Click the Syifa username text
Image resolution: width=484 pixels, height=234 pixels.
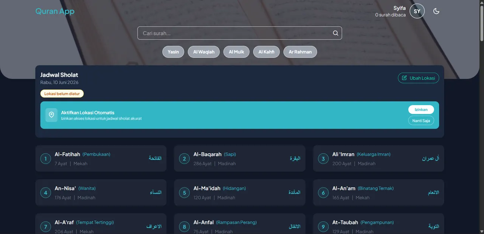pos(400,8)
